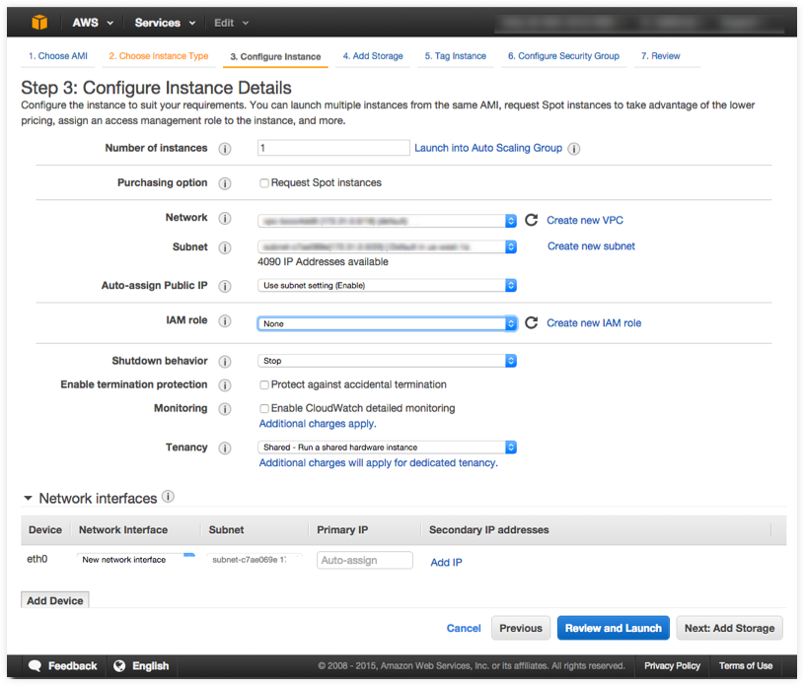Open the info tooltip for Shutdown behavior

224,361
